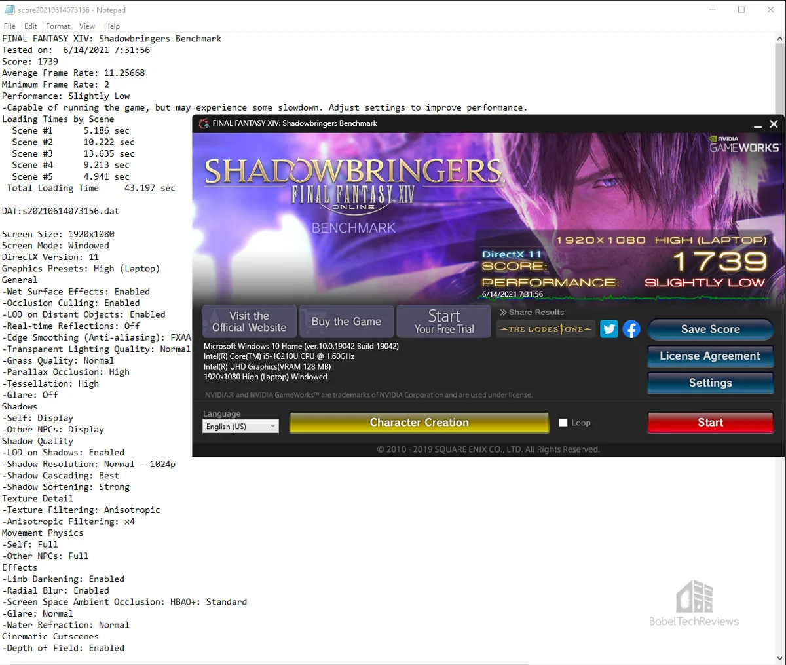The image size is (786, 665).
Task: Share results on Facebook
Action: [x=631, y=329]
